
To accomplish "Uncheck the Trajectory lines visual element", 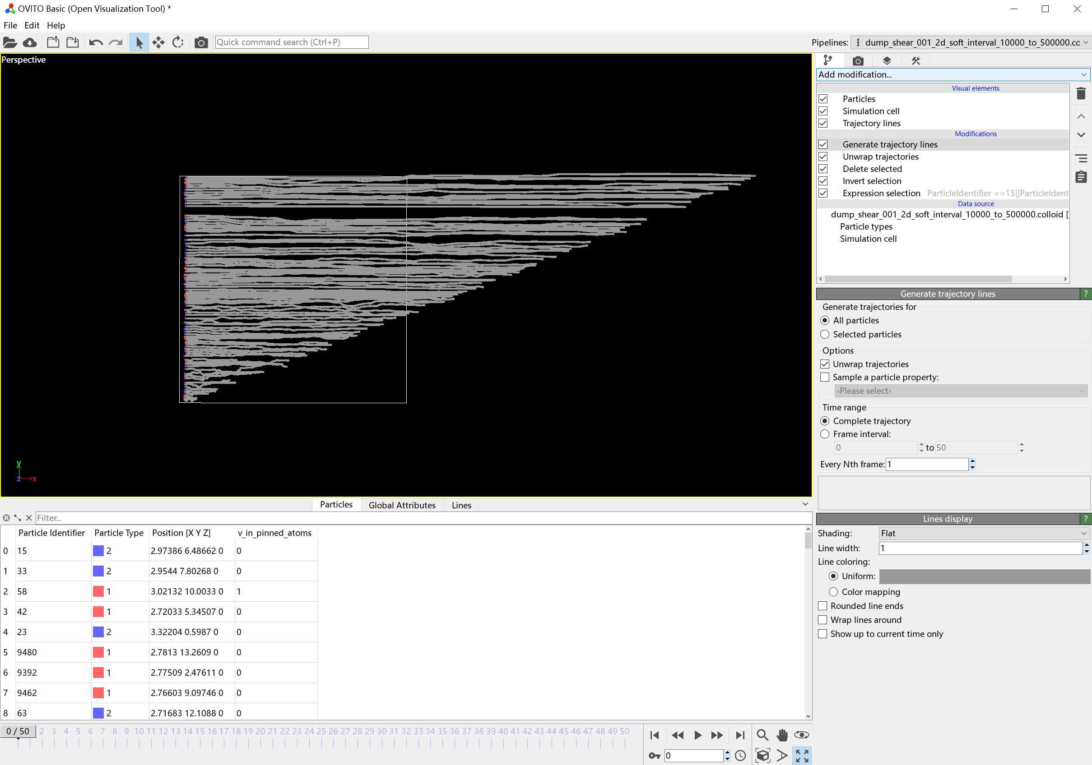I will coord(823,124).
